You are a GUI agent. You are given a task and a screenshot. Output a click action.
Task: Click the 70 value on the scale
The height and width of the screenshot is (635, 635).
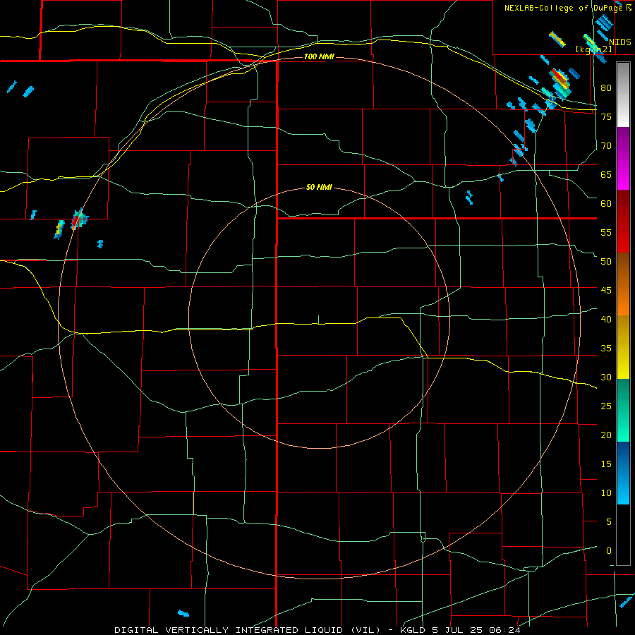[606, 146]
